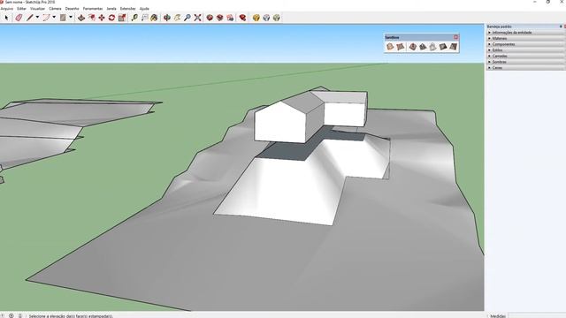
Task: Choose the Zoom magnifier tool
Action: tap(187, 18)
